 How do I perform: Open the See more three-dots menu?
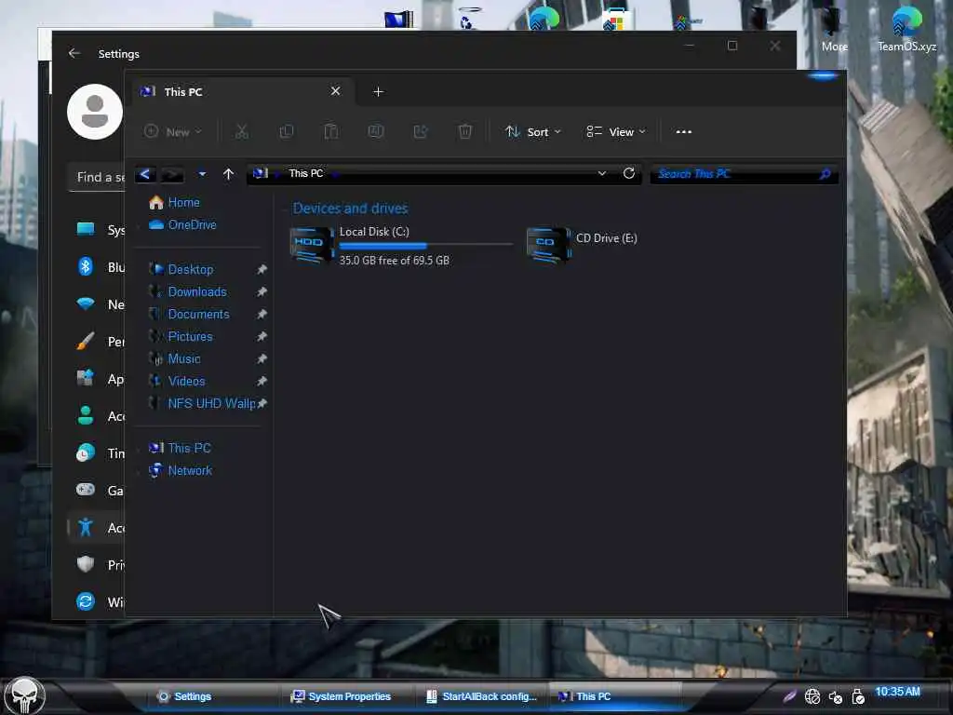click(684, 132)
